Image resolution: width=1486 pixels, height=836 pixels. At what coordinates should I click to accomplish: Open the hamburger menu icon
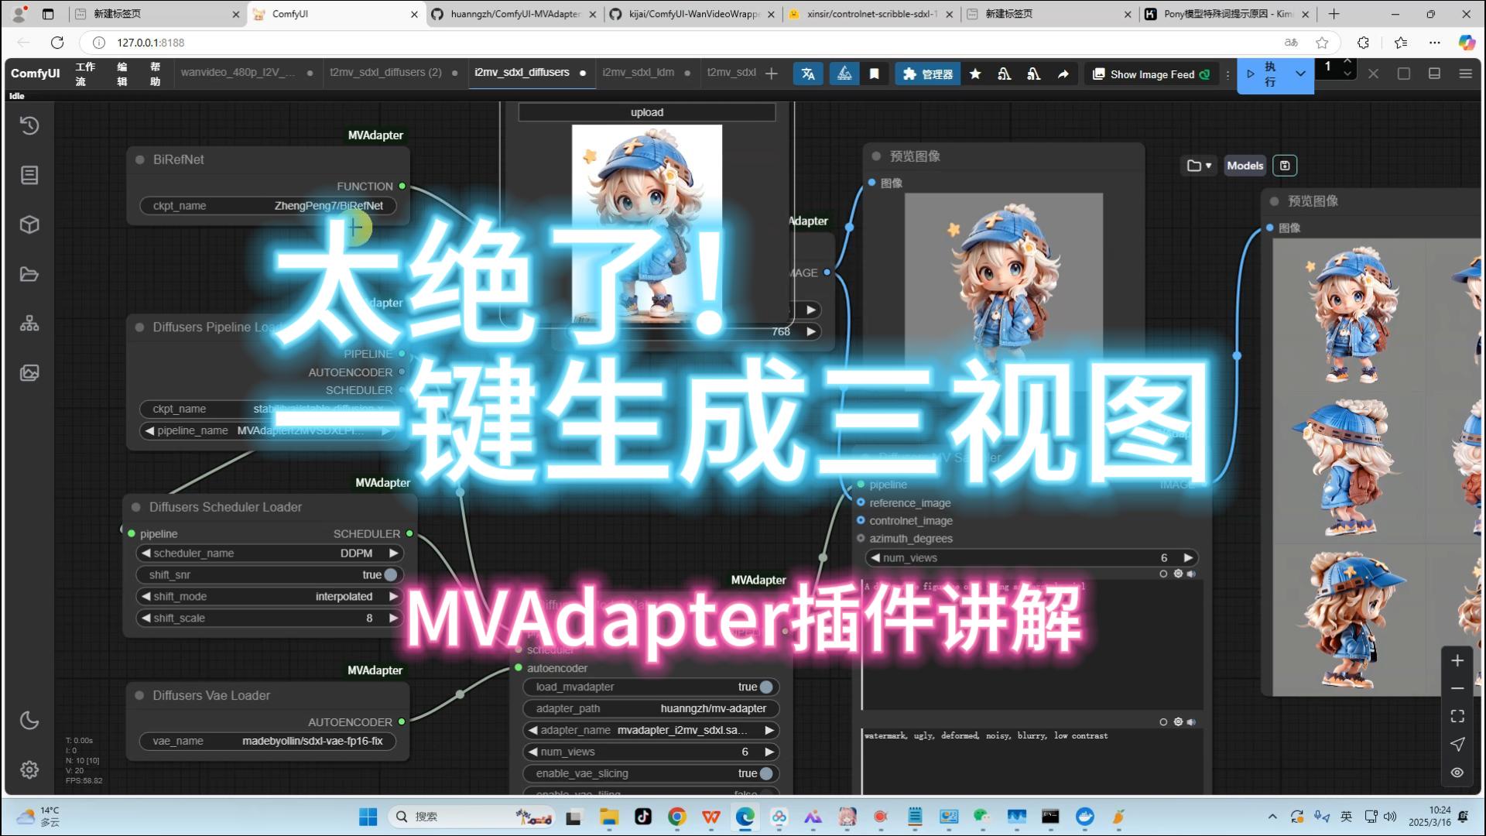1465,74
